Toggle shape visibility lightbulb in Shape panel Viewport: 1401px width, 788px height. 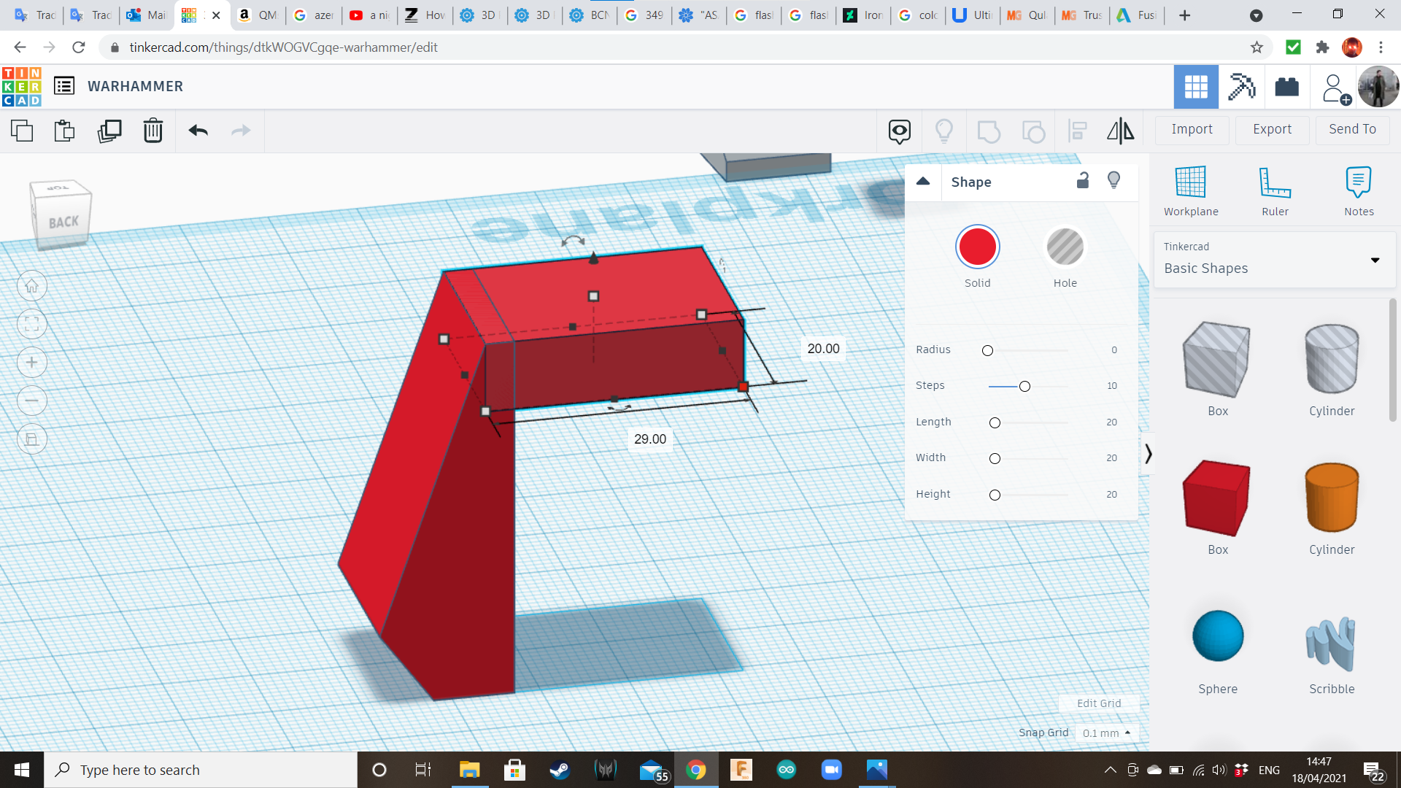click(1114, 181)
